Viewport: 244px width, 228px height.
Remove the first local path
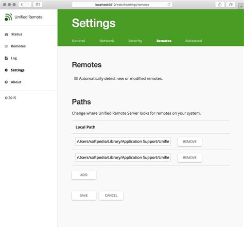tap(190, 142)
